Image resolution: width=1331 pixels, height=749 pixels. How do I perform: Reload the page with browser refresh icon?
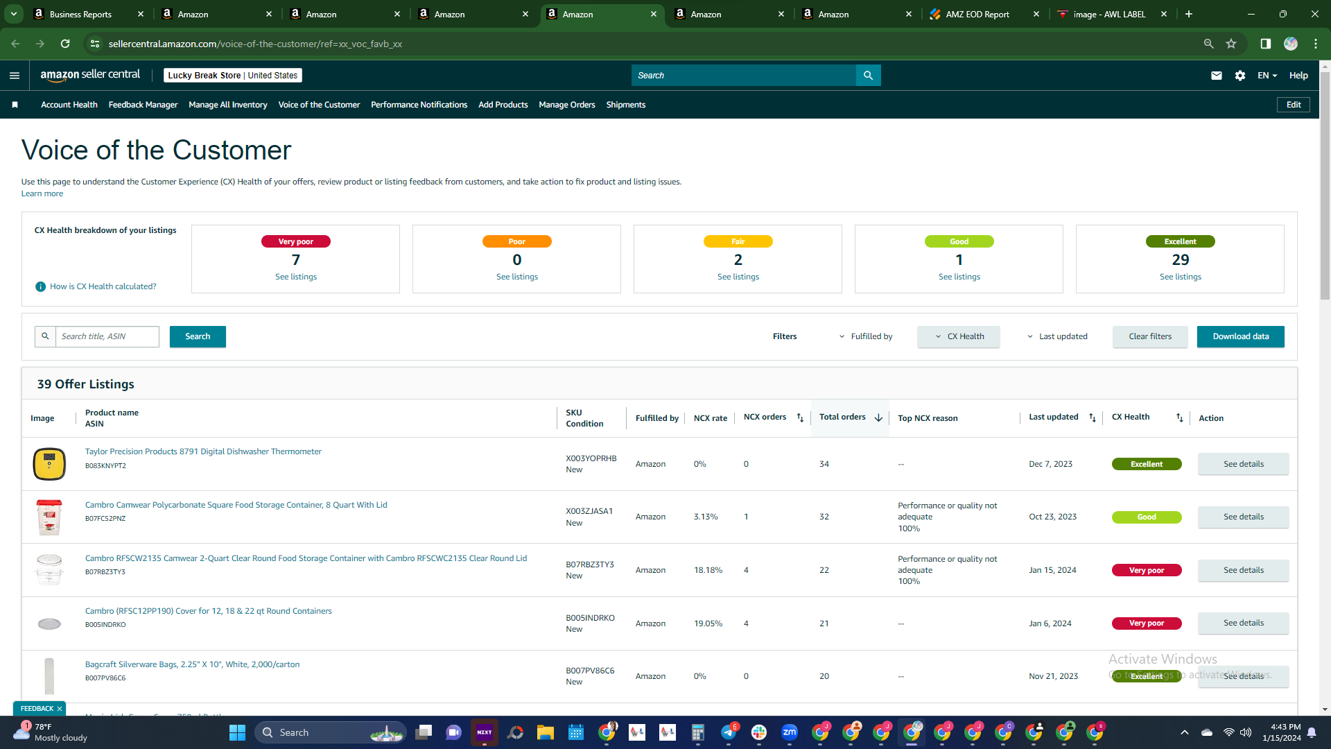(x=65, y=44)
